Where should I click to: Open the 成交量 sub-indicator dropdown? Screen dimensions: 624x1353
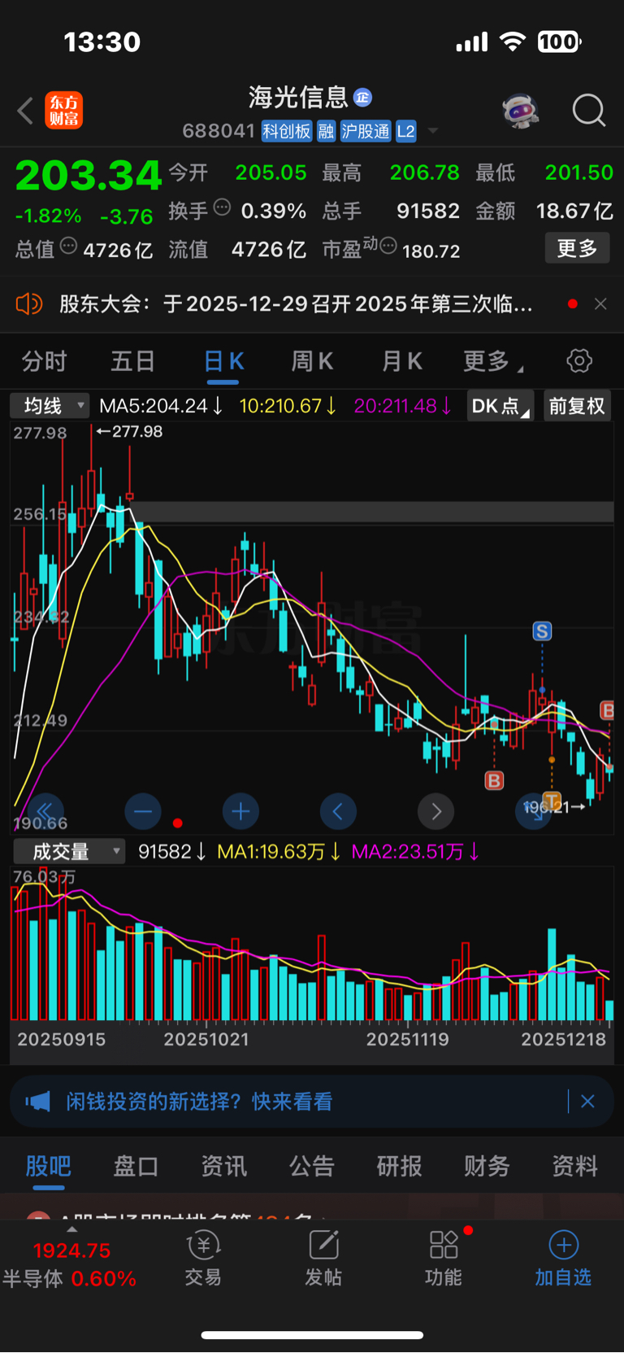(69, 851)
